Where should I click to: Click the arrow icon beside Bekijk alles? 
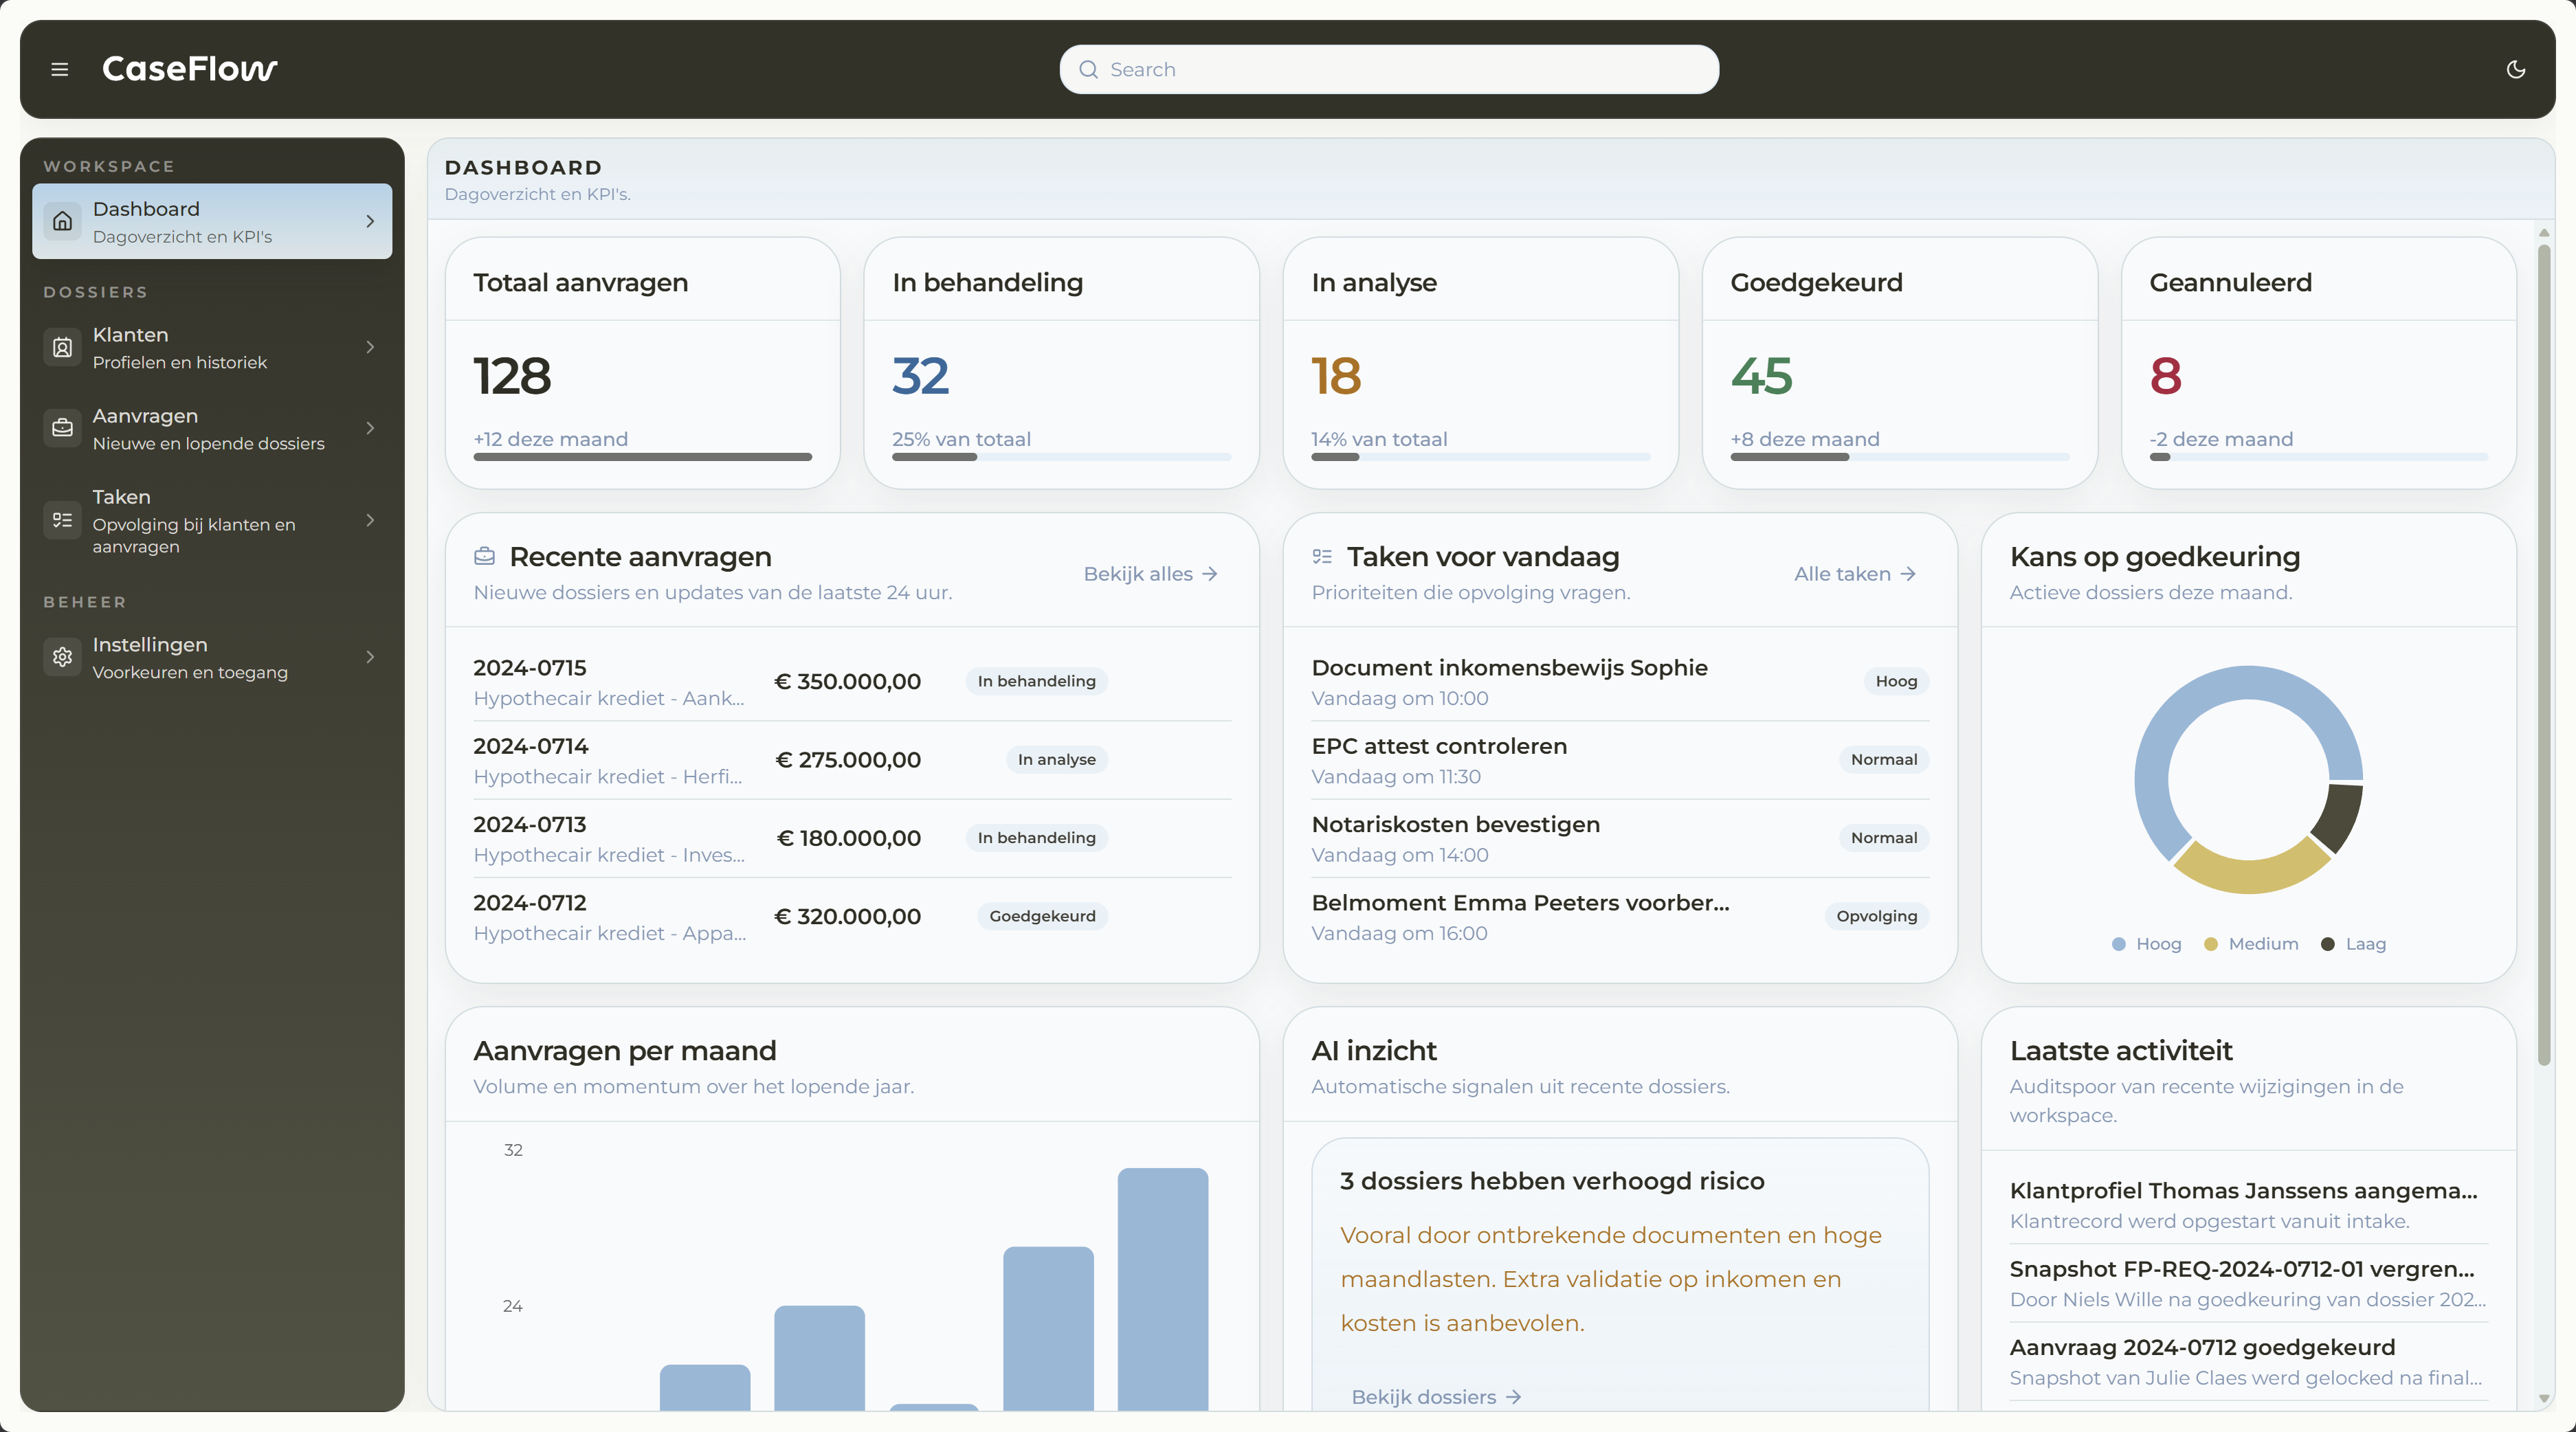click(x=1210, y=574)
